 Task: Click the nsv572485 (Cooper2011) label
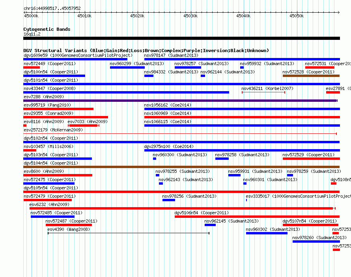tap(56, 213)
